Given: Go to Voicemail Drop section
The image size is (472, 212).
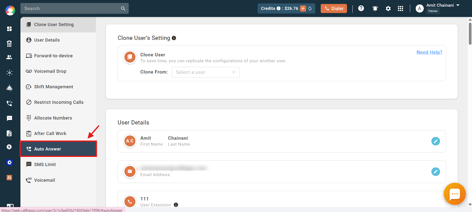Looking at the screenshot, I should [x=58, y=71].
